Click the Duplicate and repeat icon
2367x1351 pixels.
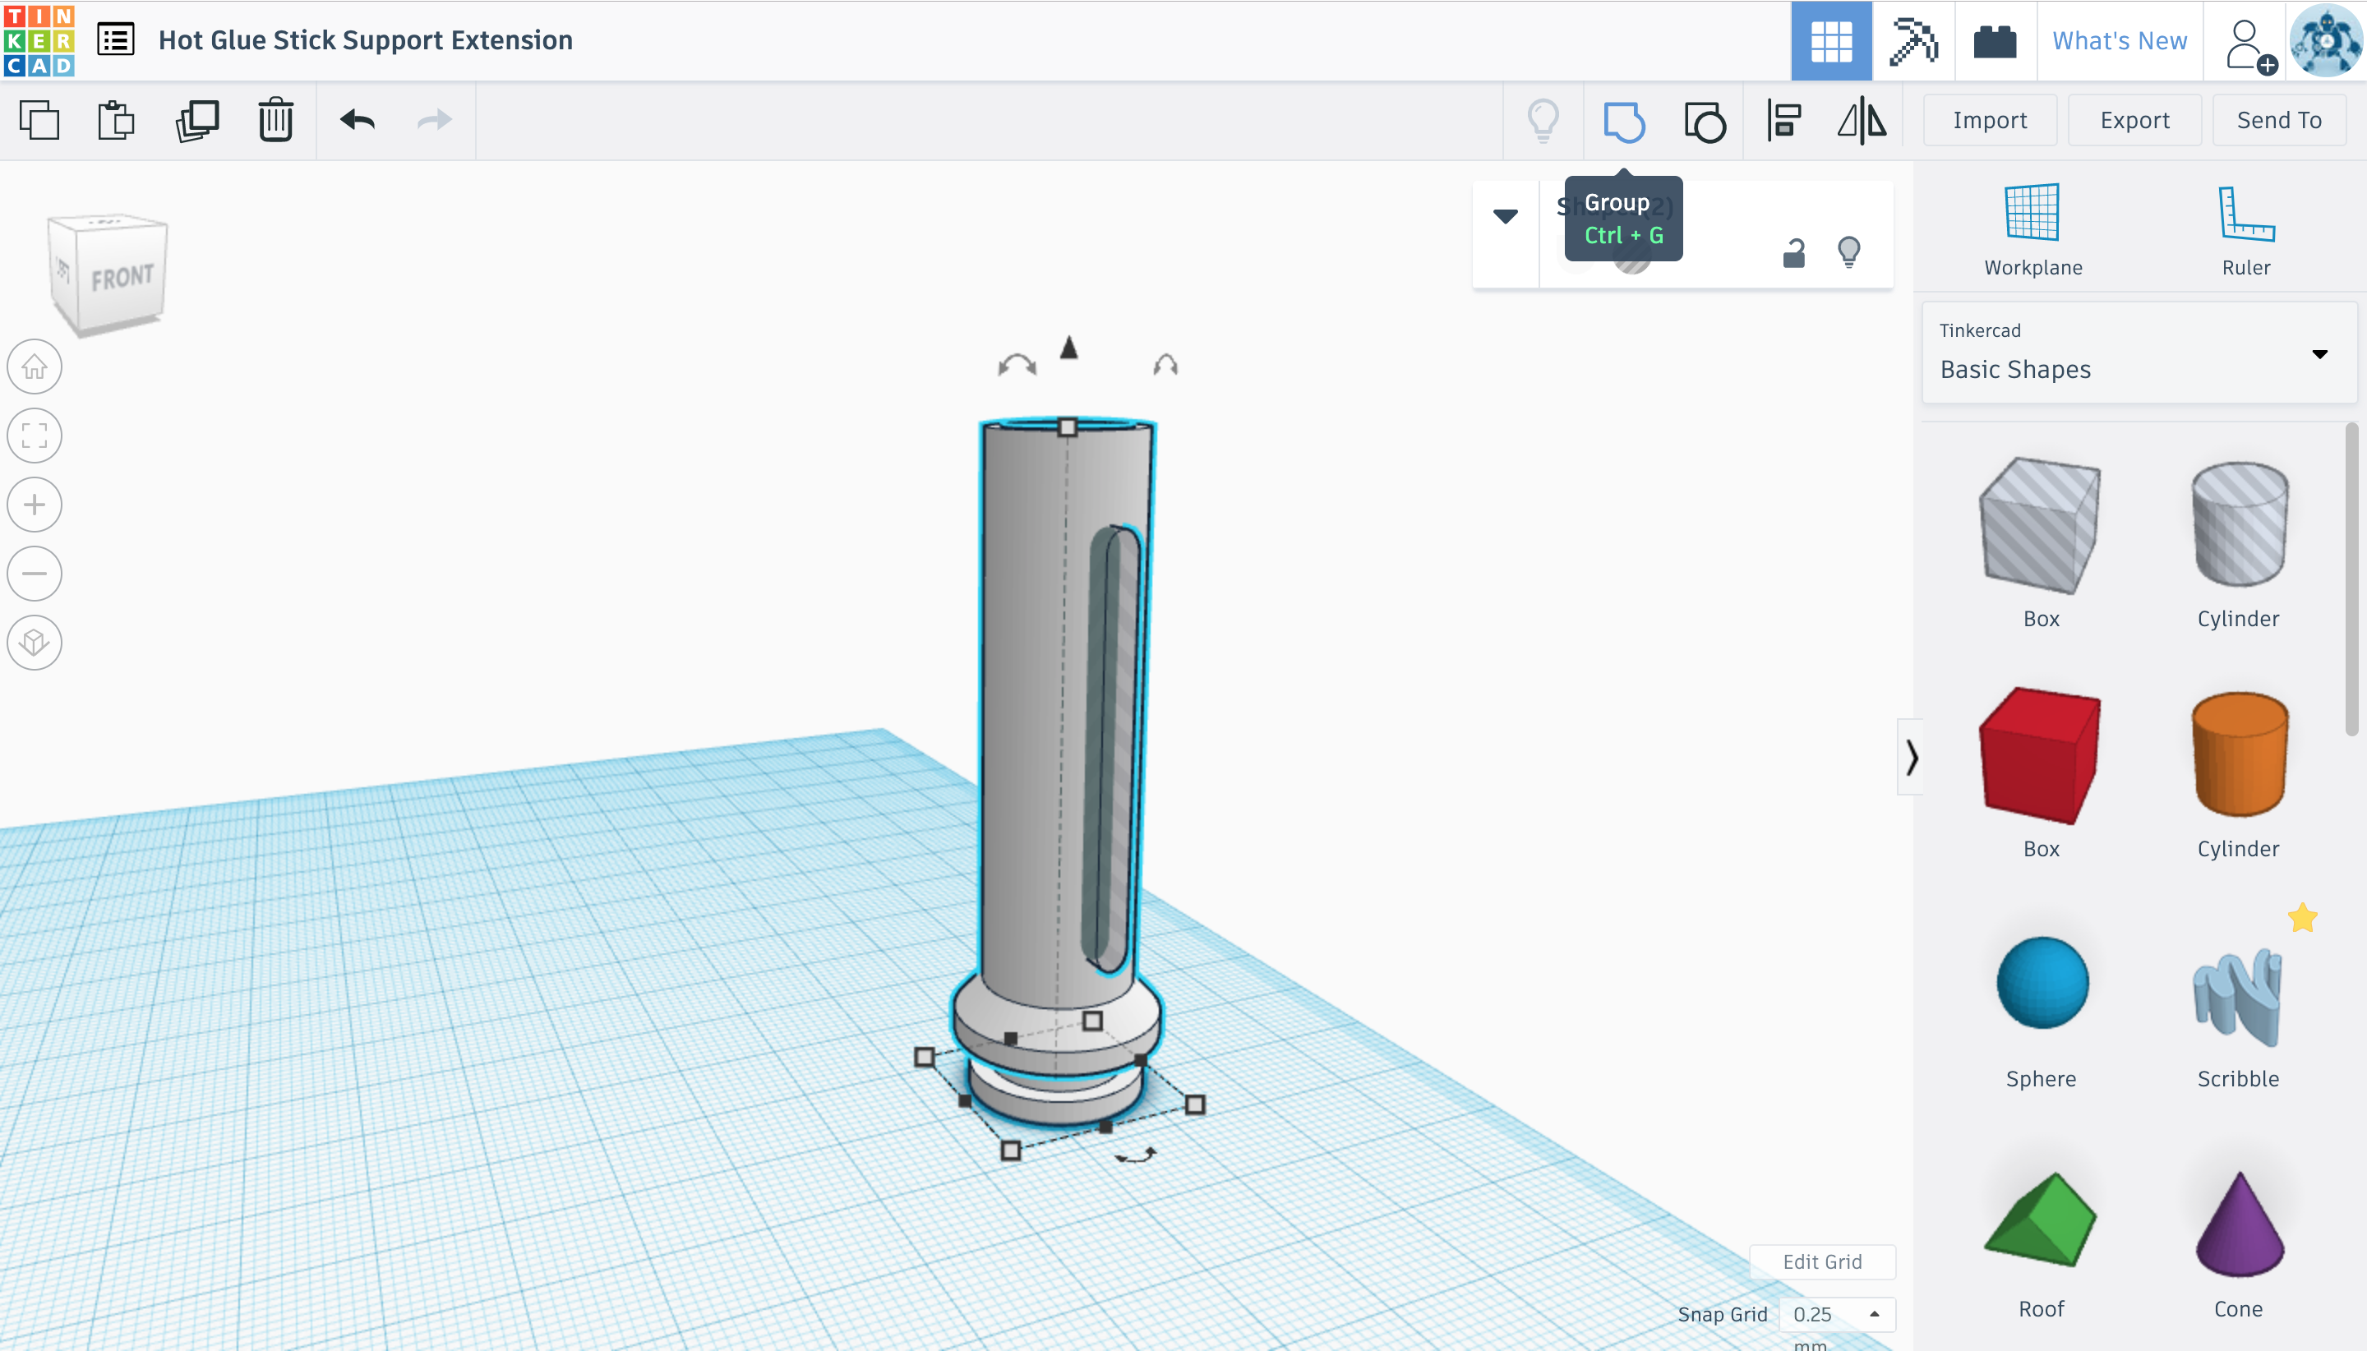[x=196, y=121]
